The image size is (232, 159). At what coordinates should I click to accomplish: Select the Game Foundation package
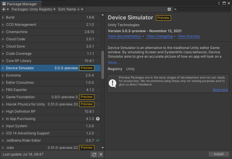tap(50, 97)
